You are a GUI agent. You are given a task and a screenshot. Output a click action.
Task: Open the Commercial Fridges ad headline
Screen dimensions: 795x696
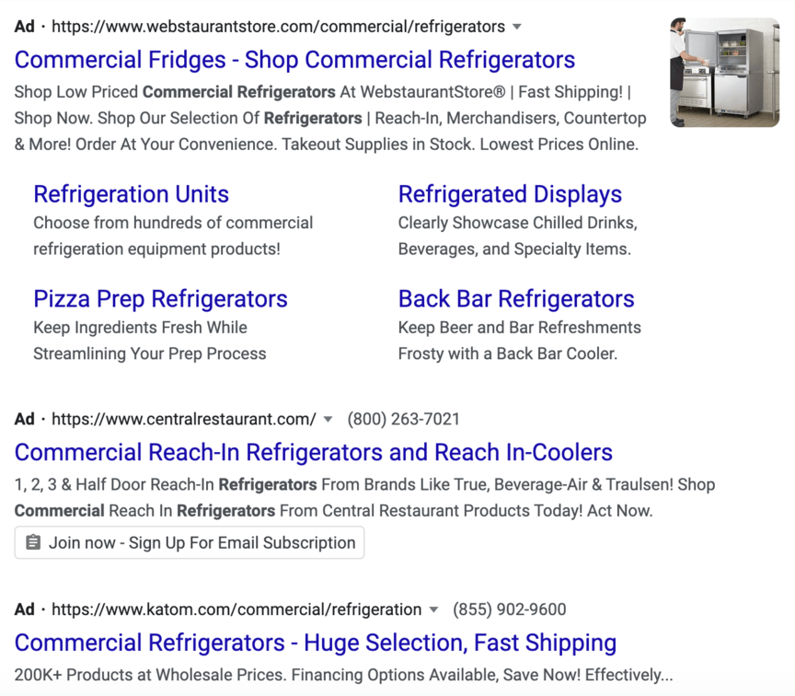point(294,60)
